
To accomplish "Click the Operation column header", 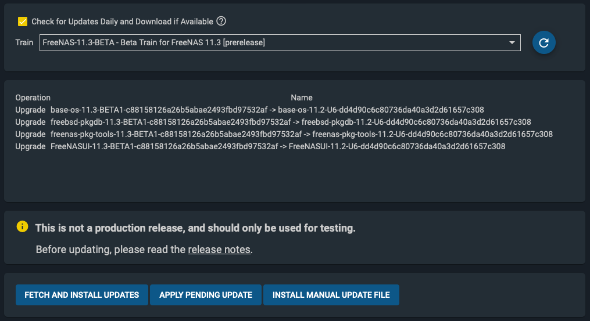I will 33,98.
